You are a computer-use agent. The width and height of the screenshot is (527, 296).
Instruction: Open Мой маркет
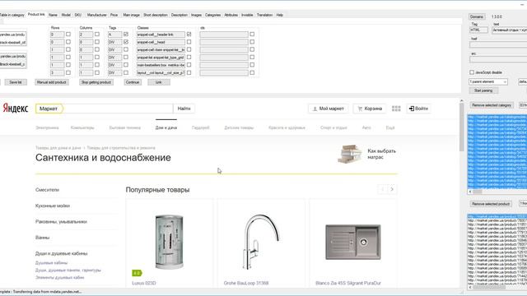[328, 109]
